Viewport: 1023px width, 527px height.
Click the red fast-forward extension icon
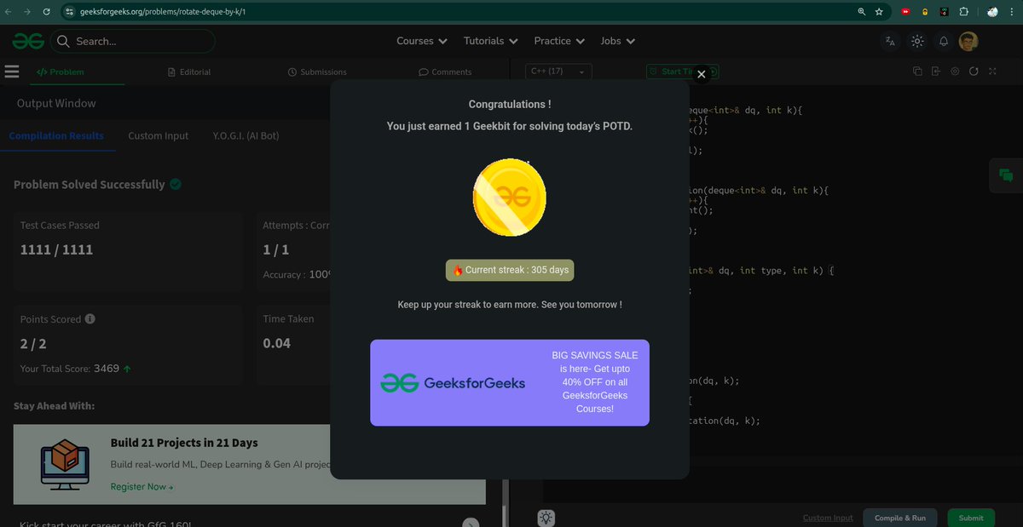pyautogui.click(x=905, y=12)
